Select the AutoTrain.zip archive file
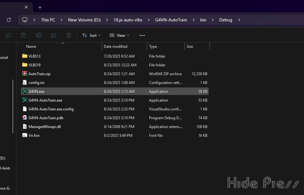 coord(39,74)
